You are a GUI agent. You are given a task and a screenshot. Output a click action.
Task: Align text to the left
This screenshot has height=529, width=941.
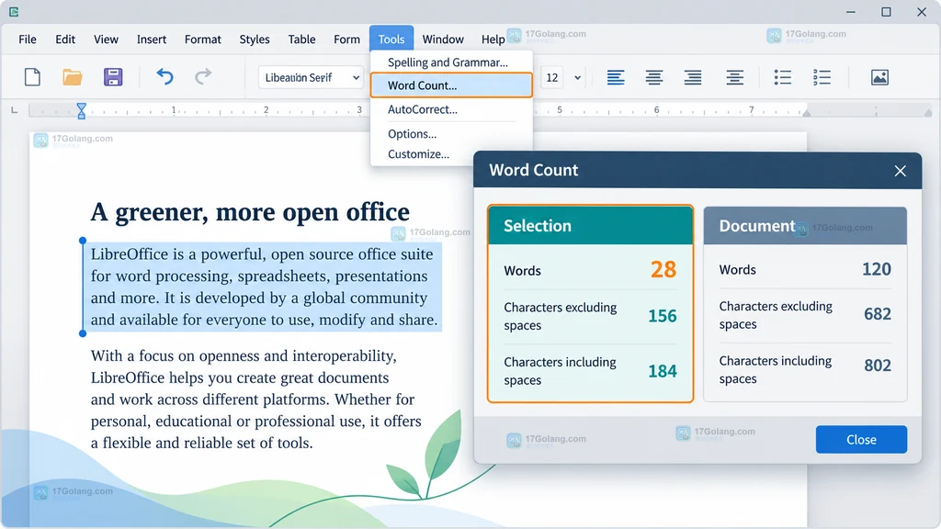click(616, 77)
